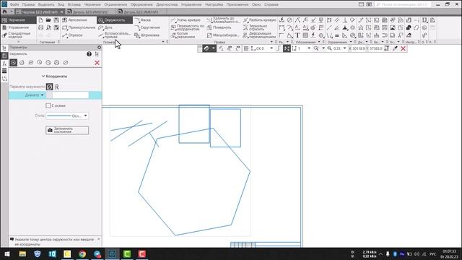Open the zoom scale 0.33 dropdown
462x260 pixels.
click(x=344, y=48)
